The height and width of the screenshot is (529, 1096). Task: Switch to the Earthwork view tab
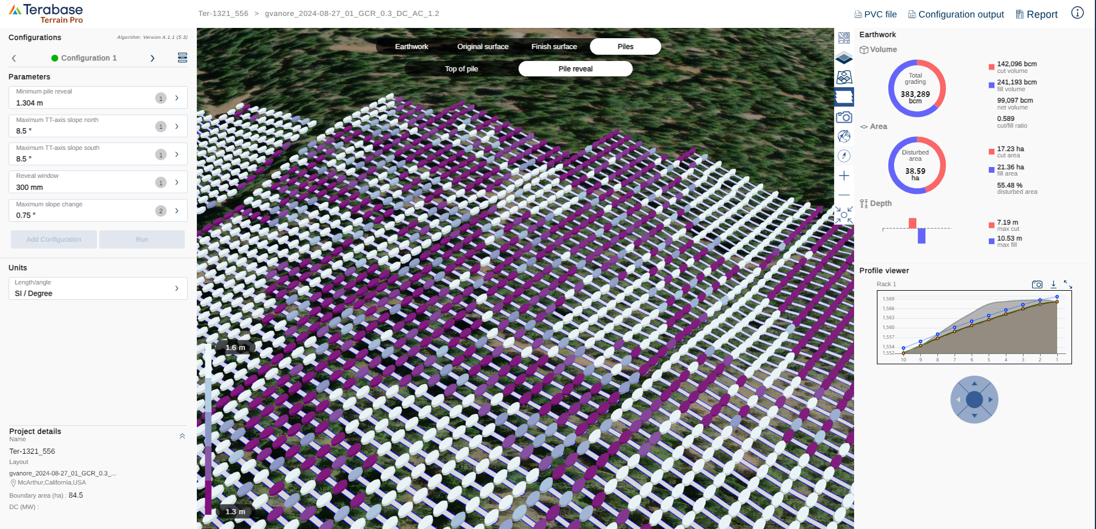pyautogui.click(x=412, y=47)
